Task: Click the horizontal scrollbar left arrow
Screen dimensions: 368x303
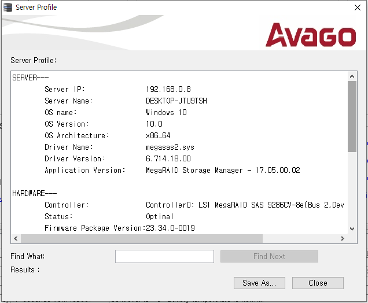Action: click(x=16, y=238)
